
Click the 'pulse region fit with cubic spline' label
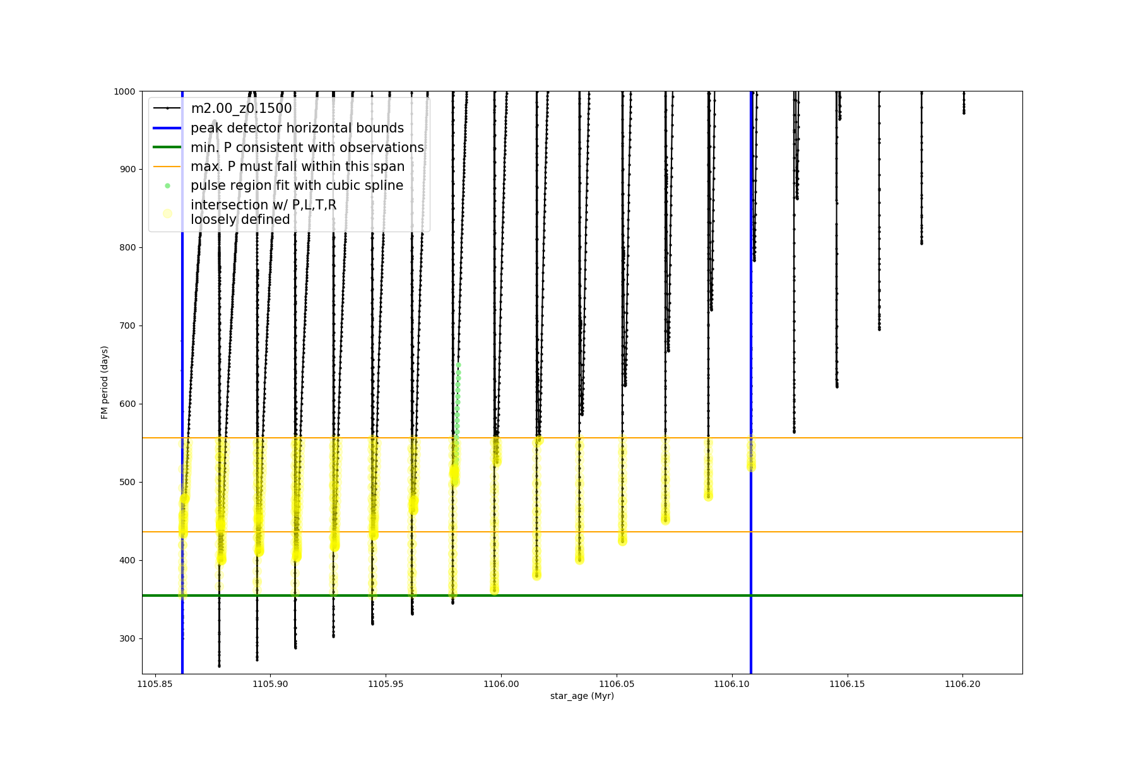[297, 185]
